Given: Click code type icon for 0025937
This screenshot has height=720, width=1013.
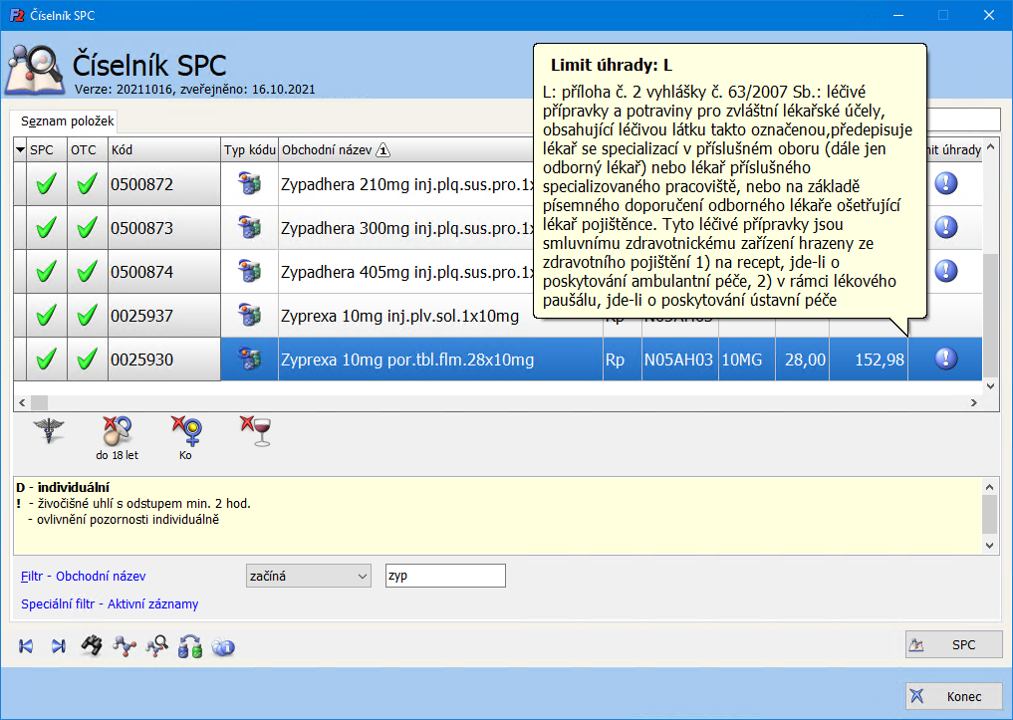Looking at the screenshot, I should (x=249, y=315).
